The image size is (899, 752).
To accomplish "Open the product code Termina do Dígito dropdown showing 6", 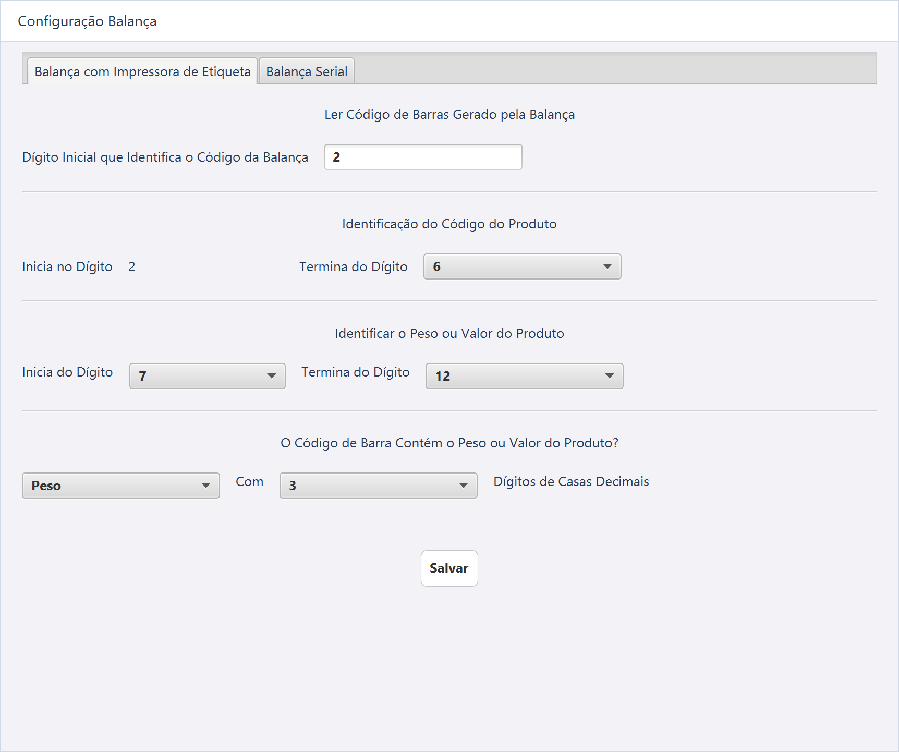I will click(522, 266).
